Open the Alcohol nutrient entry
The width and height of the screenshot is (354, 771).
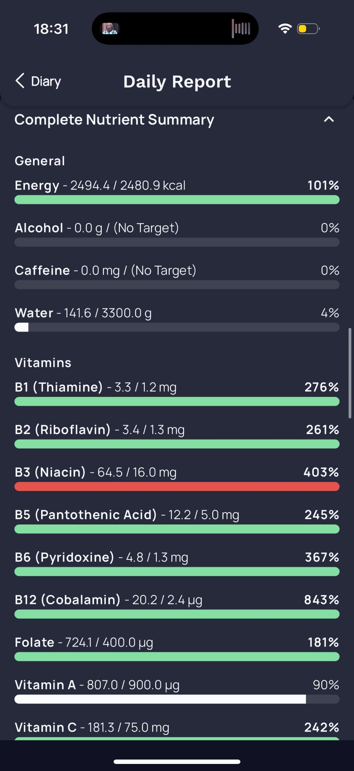click(177, 234)
